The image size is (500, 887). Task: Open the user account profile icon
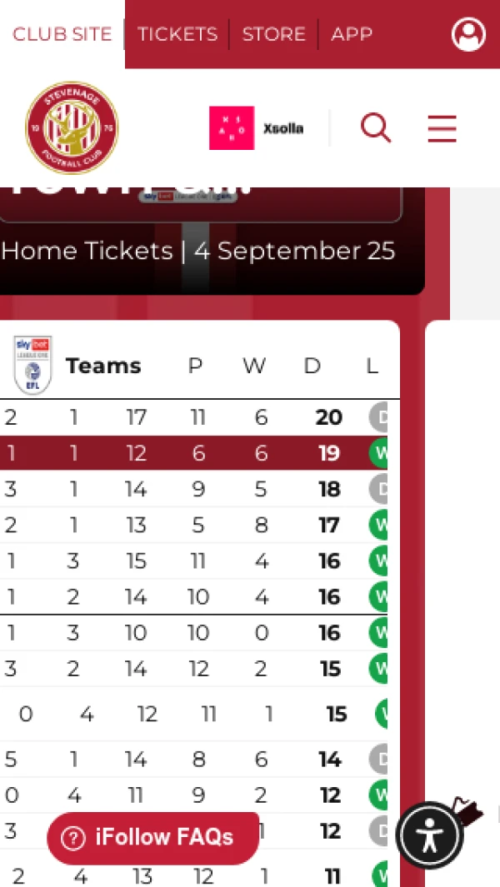point(468,34)
